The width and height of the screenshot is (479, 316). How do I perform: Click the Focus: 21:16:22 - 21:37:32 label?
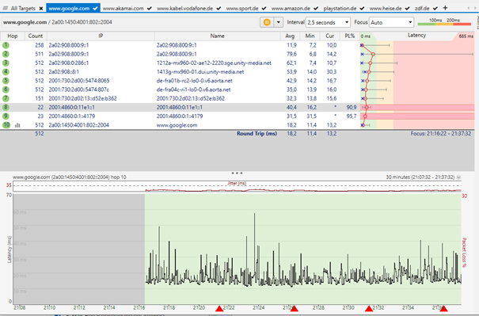point(441,134)
